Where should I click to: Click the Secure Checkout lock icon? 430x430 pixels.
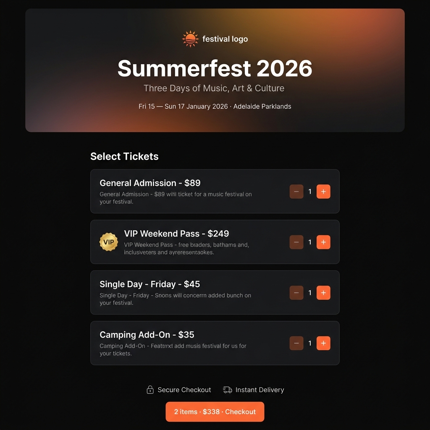tap(150, 390)
